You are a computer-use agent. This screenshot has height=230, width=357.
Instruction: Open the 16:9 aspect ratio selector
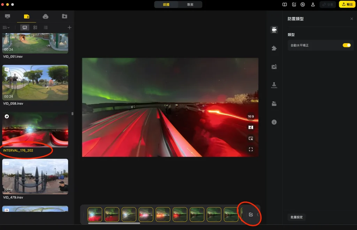click(251, 116)
